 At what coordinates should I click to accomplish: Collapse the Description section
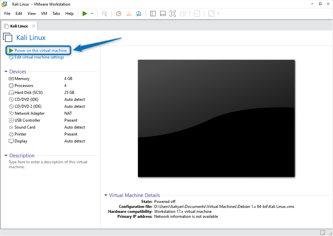[x=6, y=155]
